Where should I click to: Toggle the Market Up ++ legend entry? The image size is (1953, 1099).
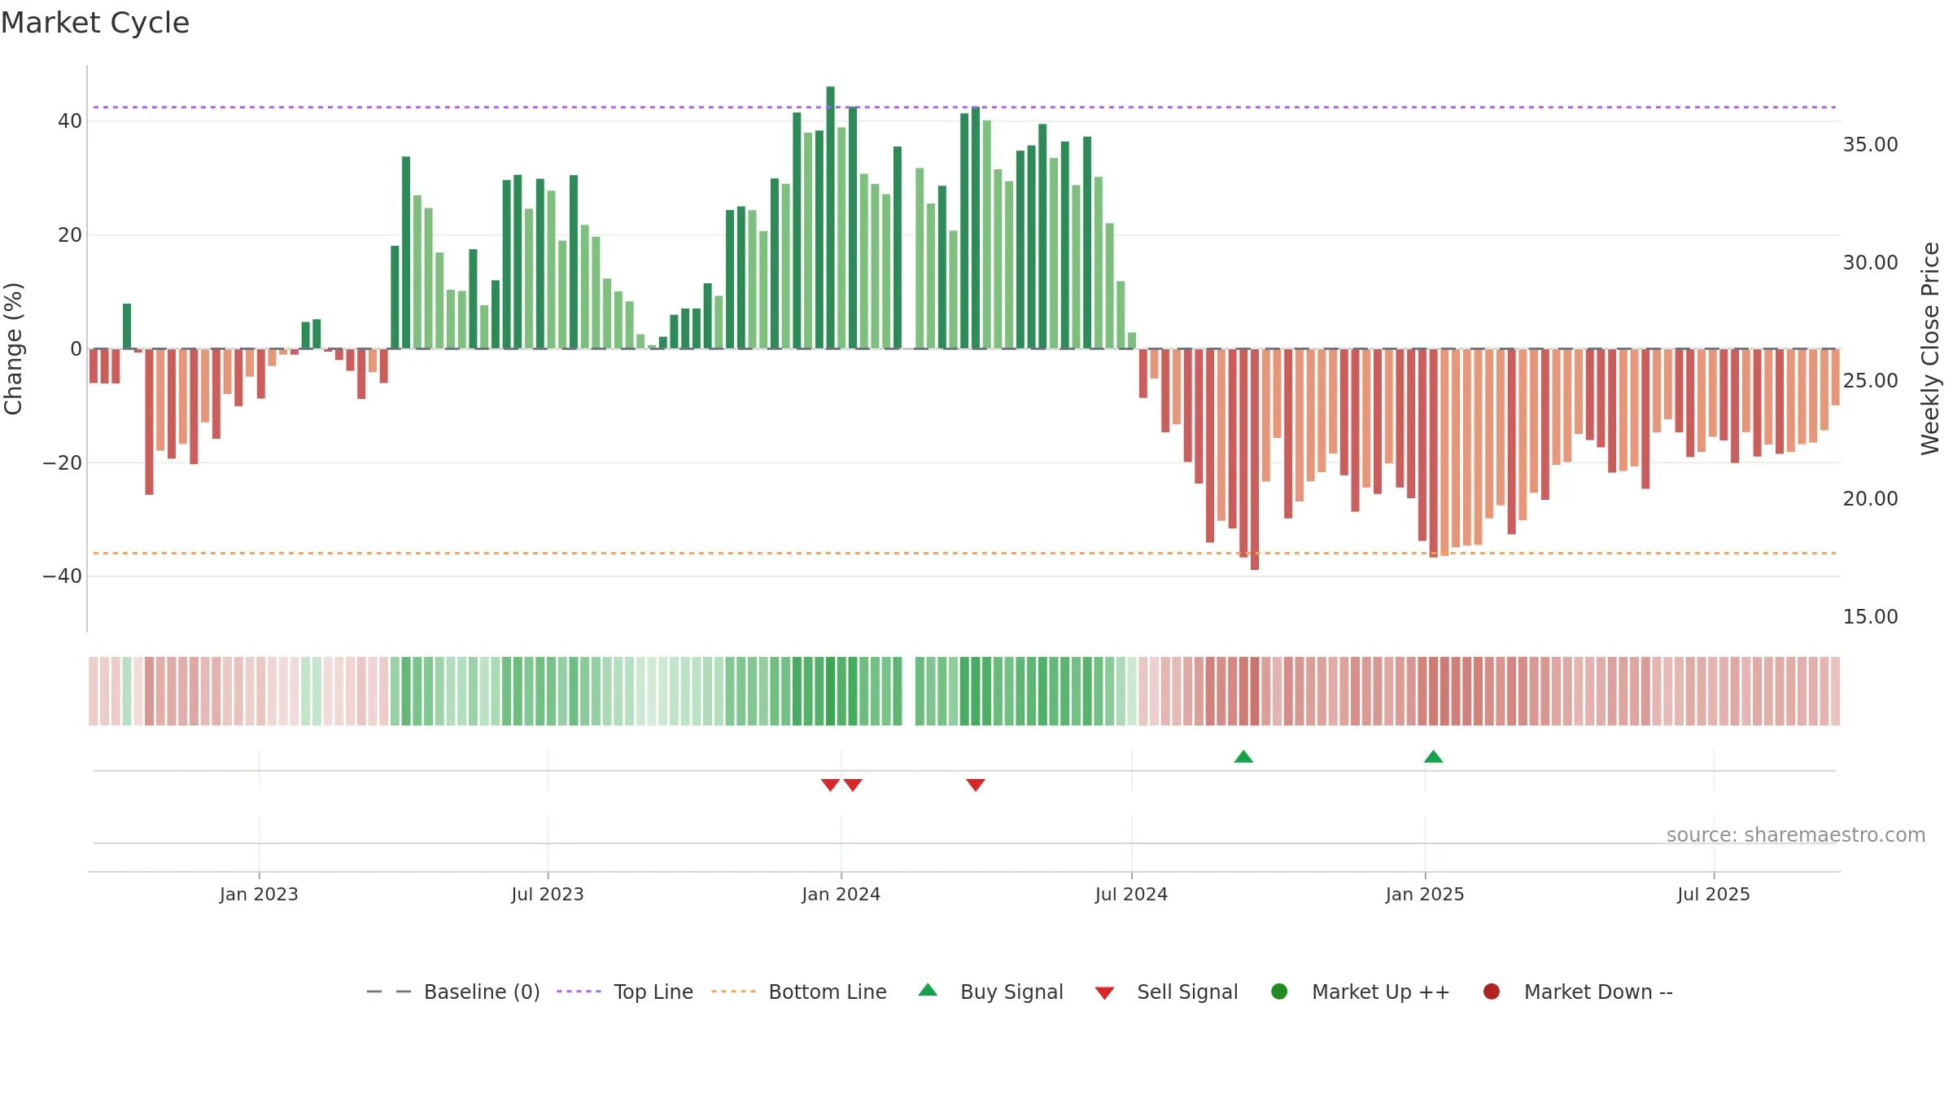[x=1360, y=992]
